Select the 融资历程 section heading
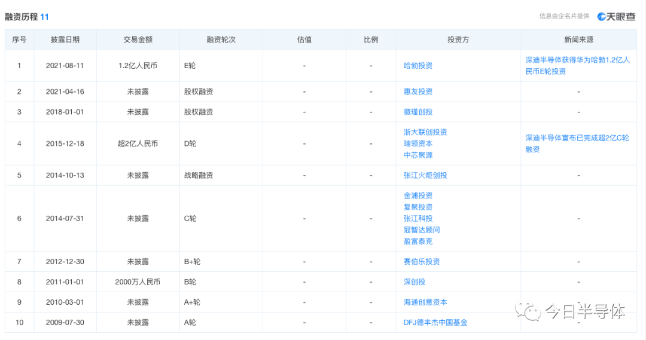 pyautogui.click(x=21, y=17)
